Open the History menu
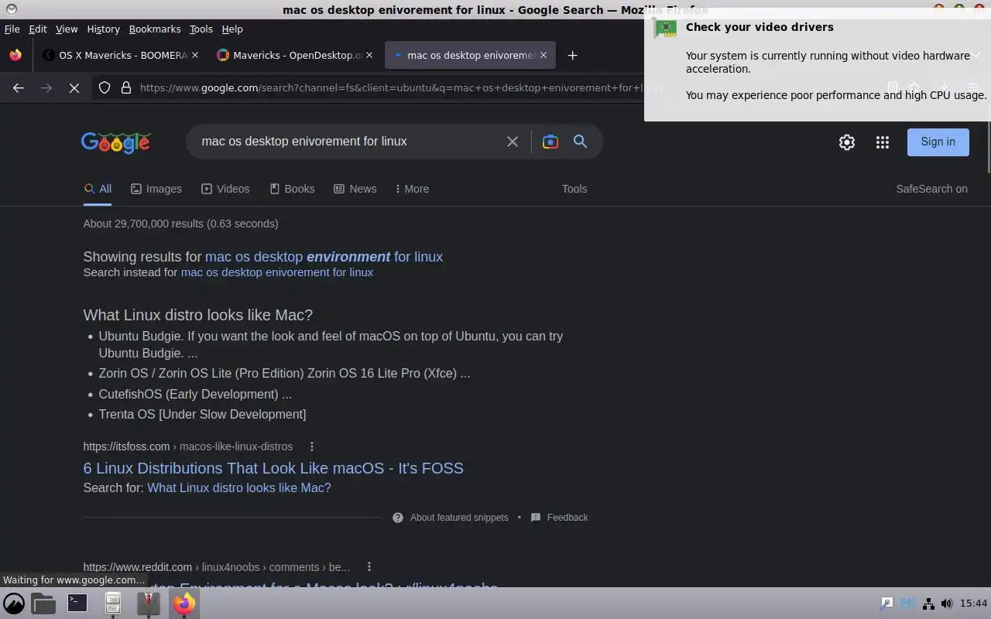The width and height of the screenshot is (991, 619). click(103, 29)
